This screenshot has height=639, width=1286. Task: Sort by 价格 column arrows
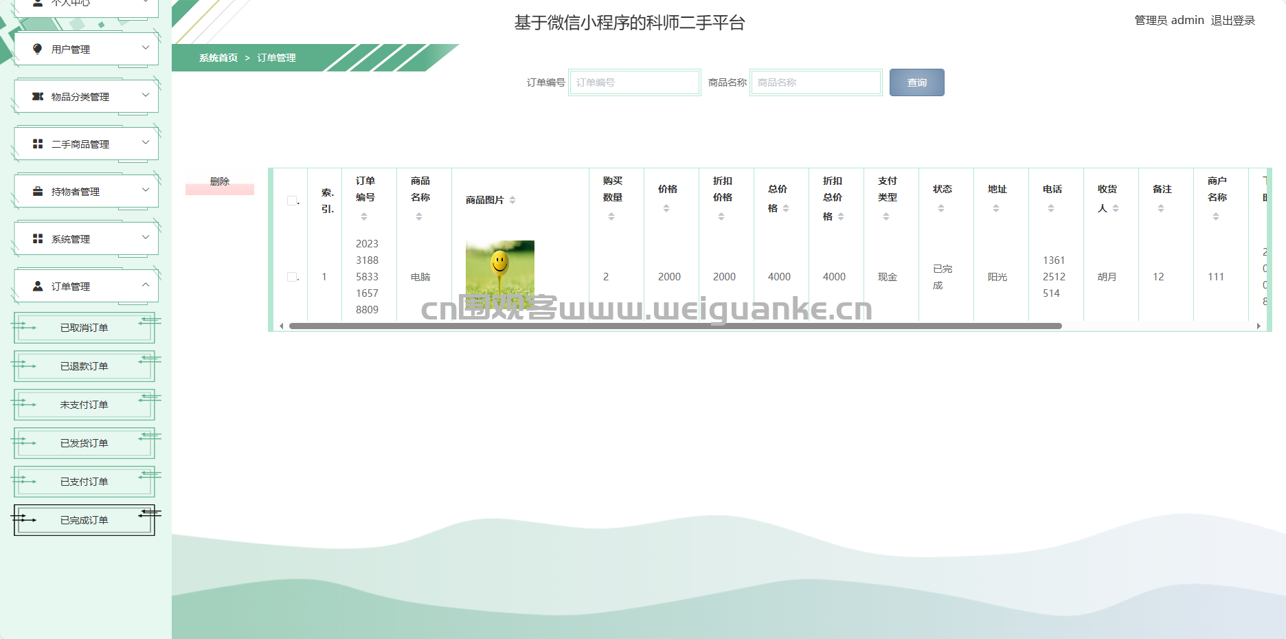tap(666, 208)
